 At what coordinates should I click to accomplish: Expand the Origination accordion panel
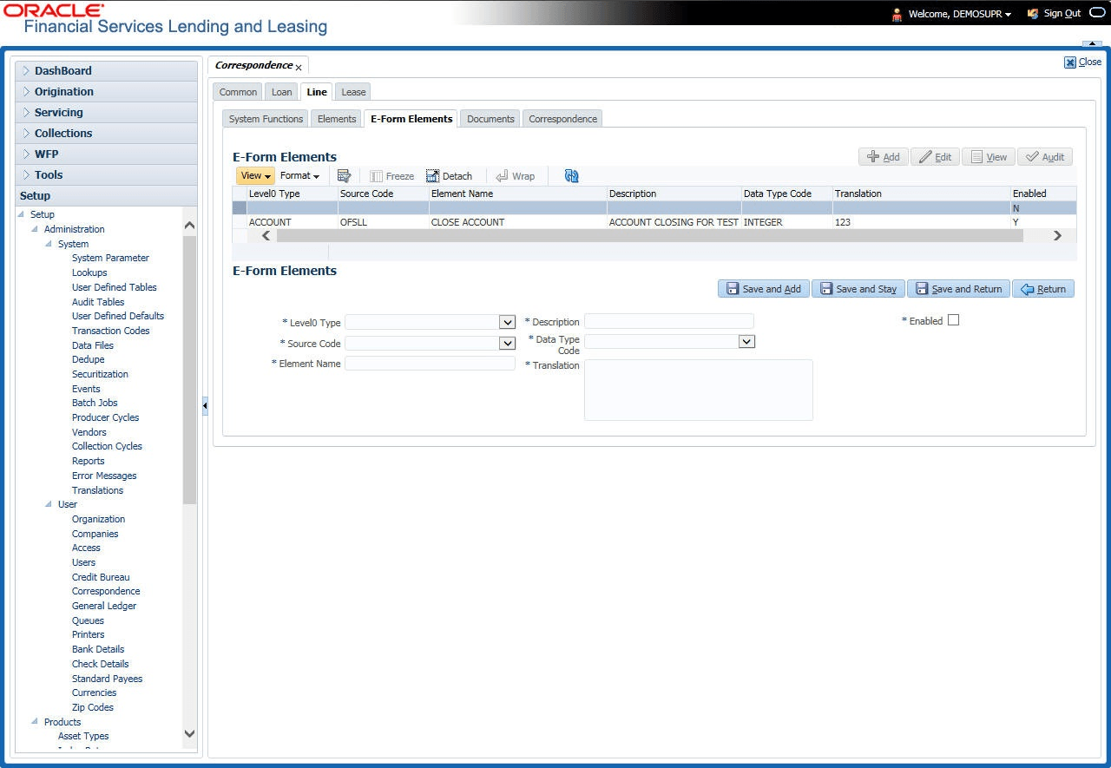[107, 92]
